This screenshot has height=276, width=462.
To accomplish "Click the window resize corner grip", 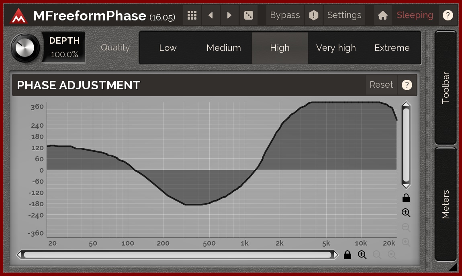I will (453, 267).
